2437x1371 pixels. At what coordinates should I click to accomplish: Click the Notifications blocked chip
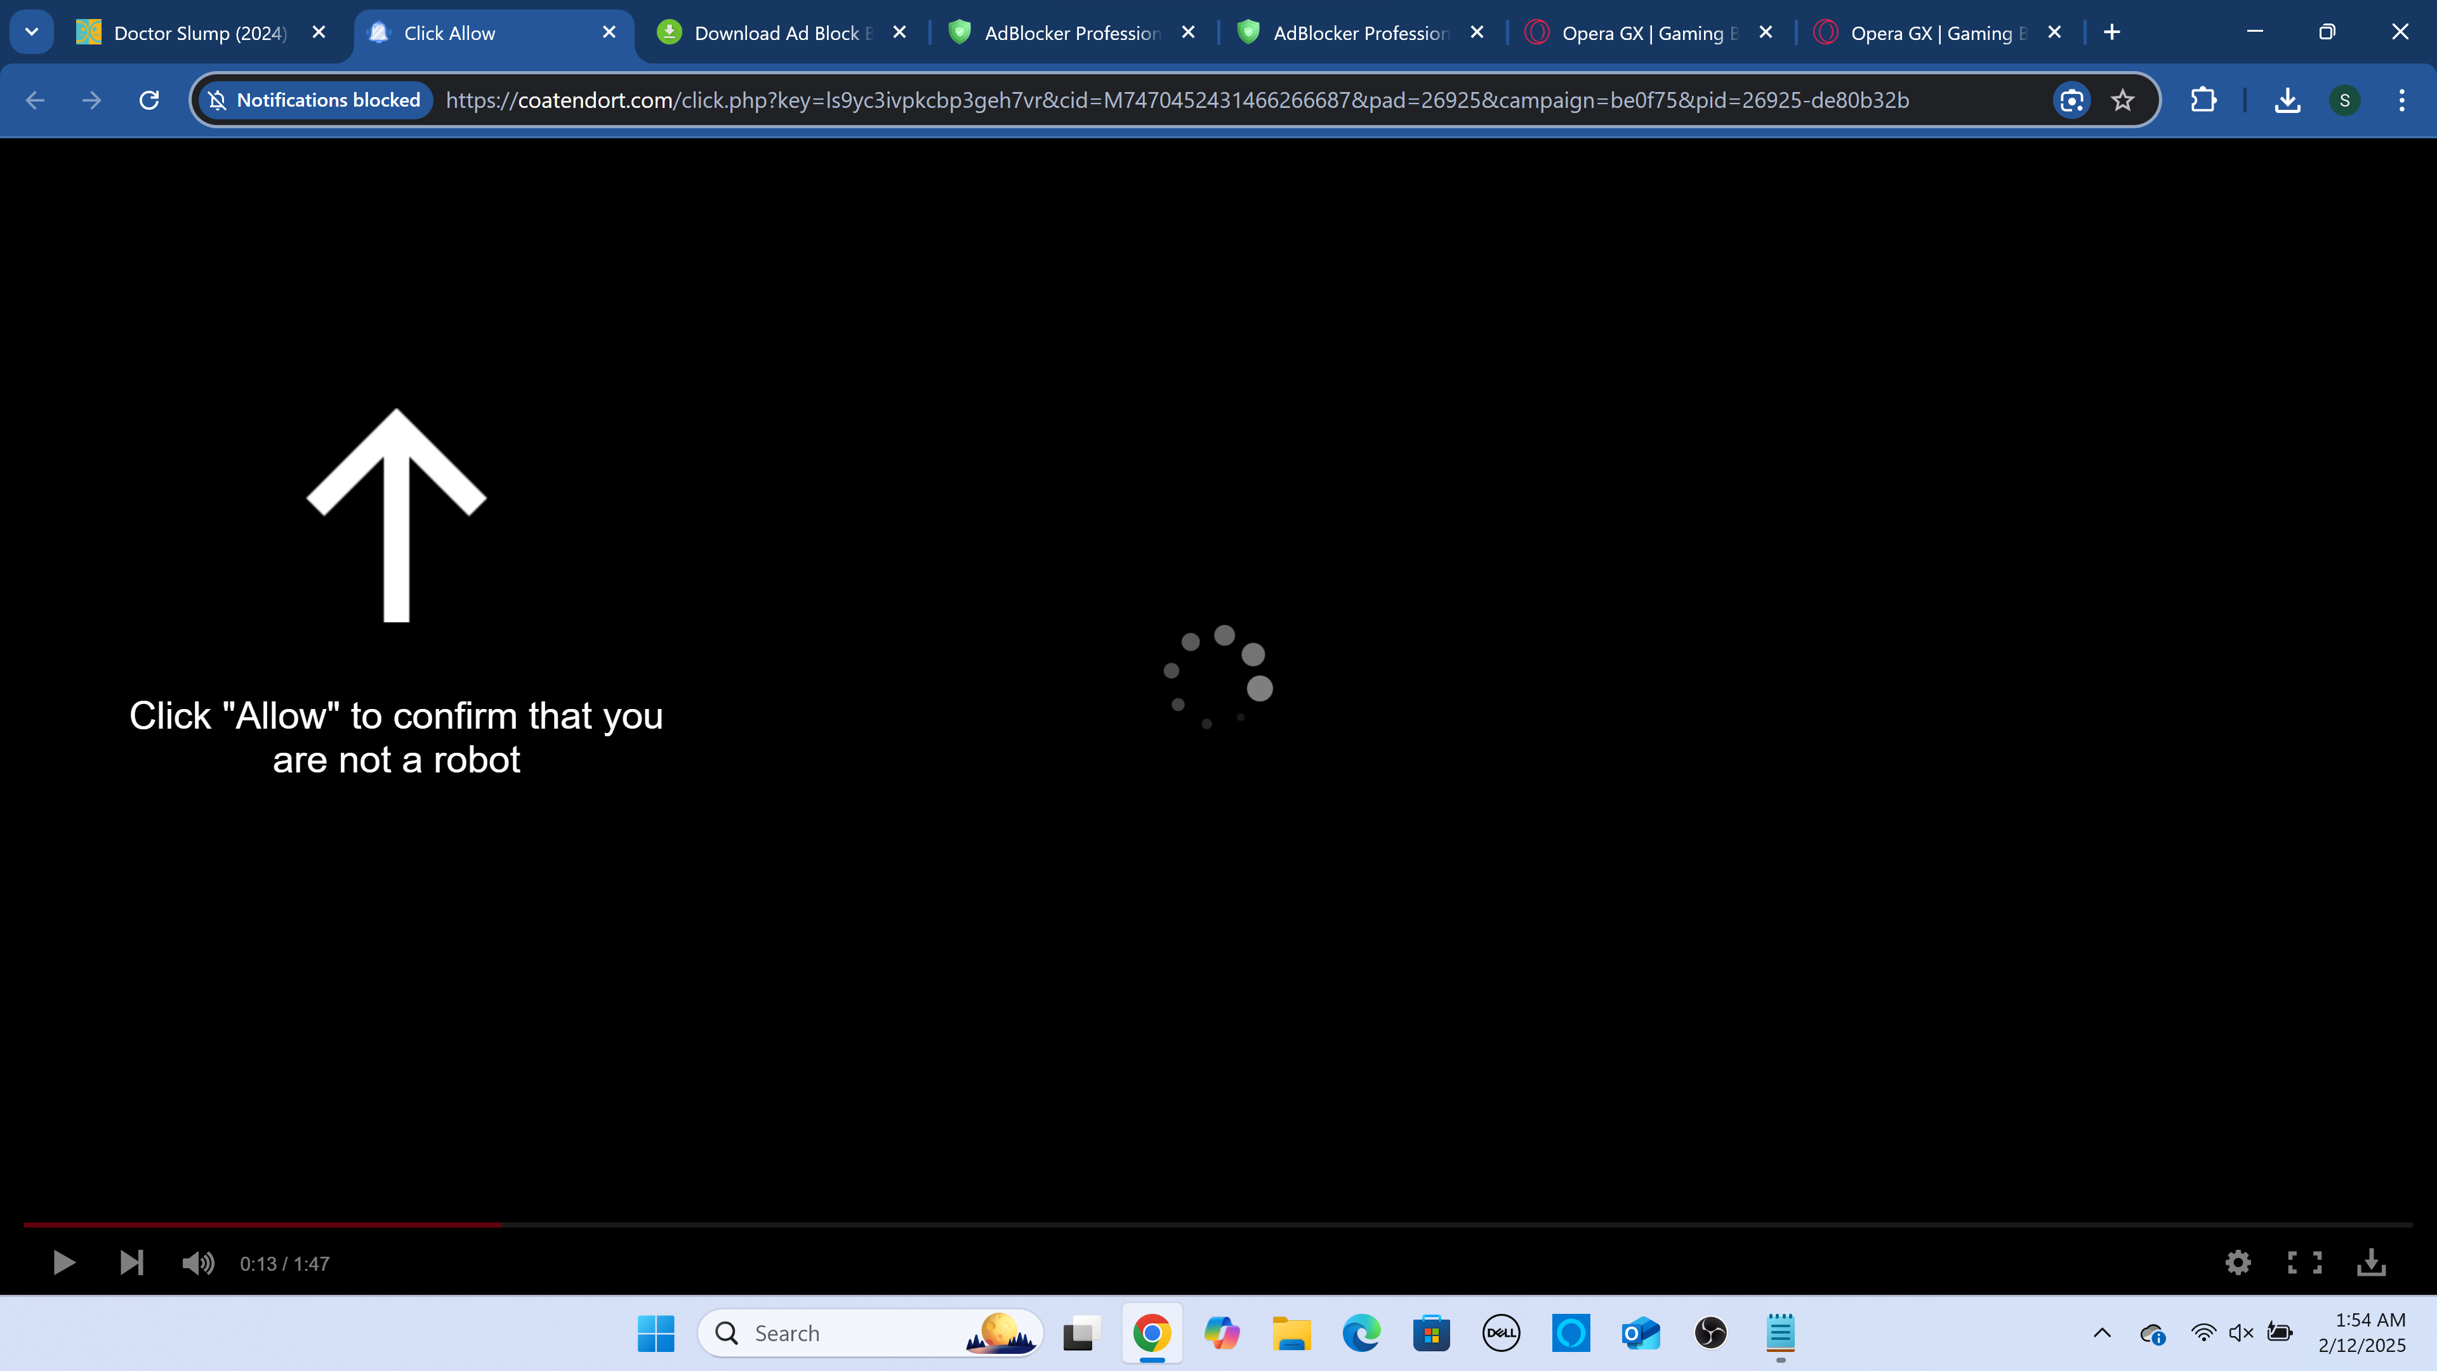coord(315,100)
